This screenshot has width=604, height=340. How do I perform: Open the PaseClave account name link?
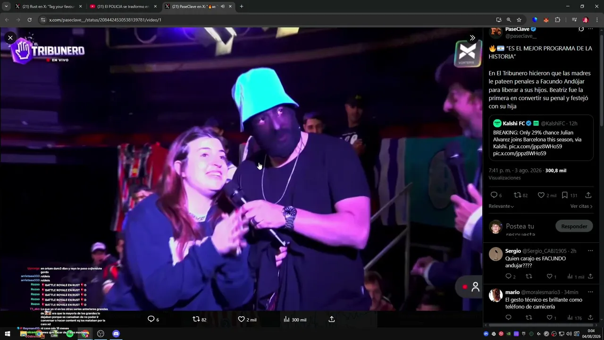click(517, 29)
